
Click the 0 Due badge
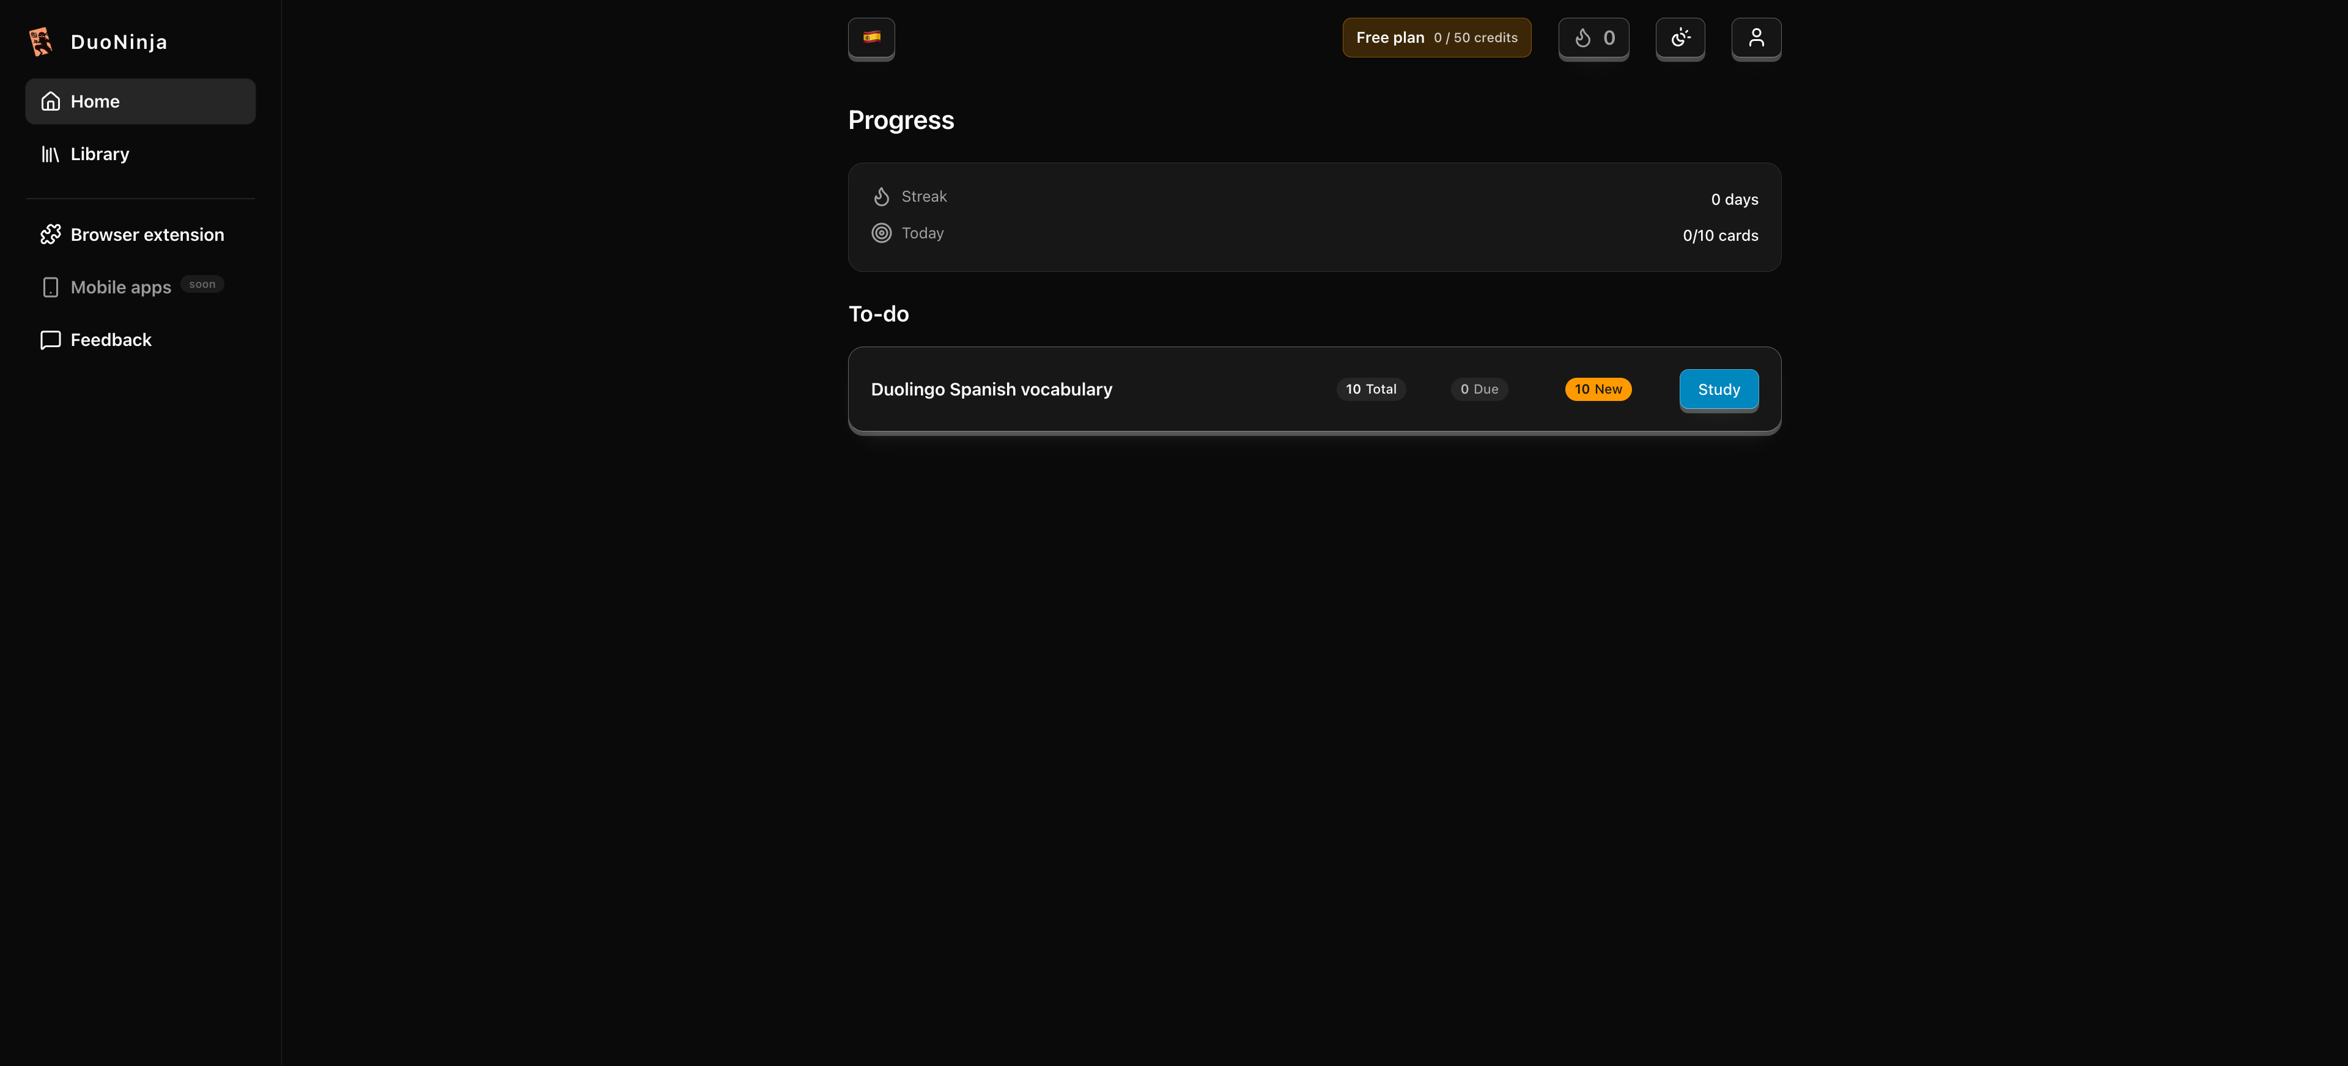(1479, 389)
